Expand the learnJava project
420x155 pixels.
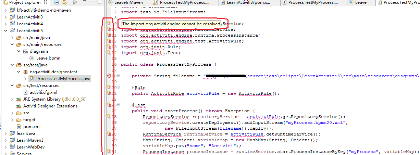[x=6, y=133]
